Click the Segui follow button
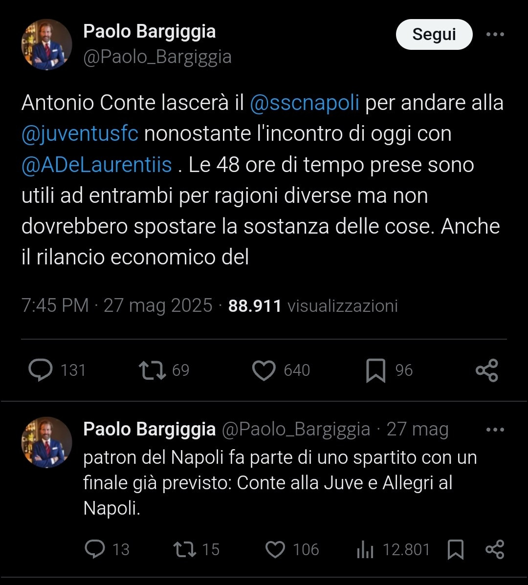Viewport: 528px width, 585px height. (x=434, y=34)
